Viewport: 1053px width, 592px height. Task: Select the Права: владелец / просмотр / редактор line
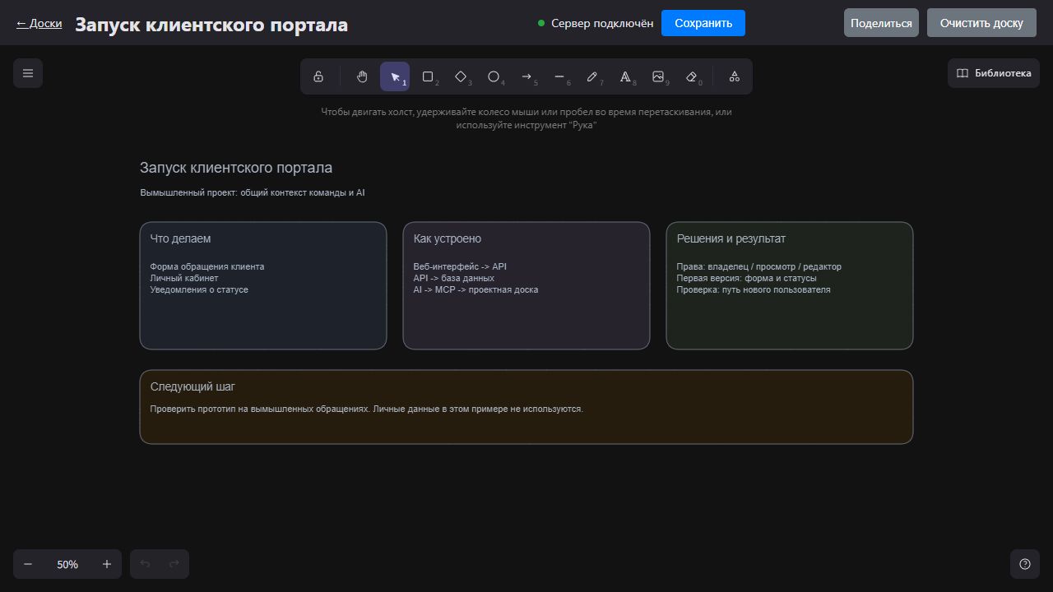coord(758,266)
